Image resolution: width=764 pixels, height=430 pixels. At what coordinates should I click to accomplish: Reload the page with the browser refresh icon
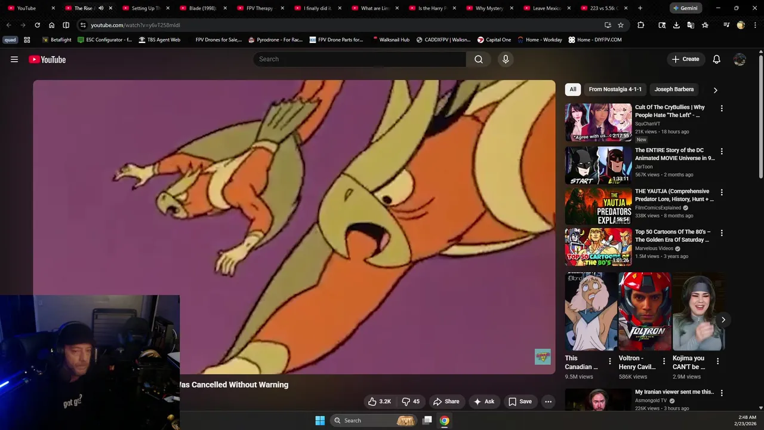click(x=37, y=25)
